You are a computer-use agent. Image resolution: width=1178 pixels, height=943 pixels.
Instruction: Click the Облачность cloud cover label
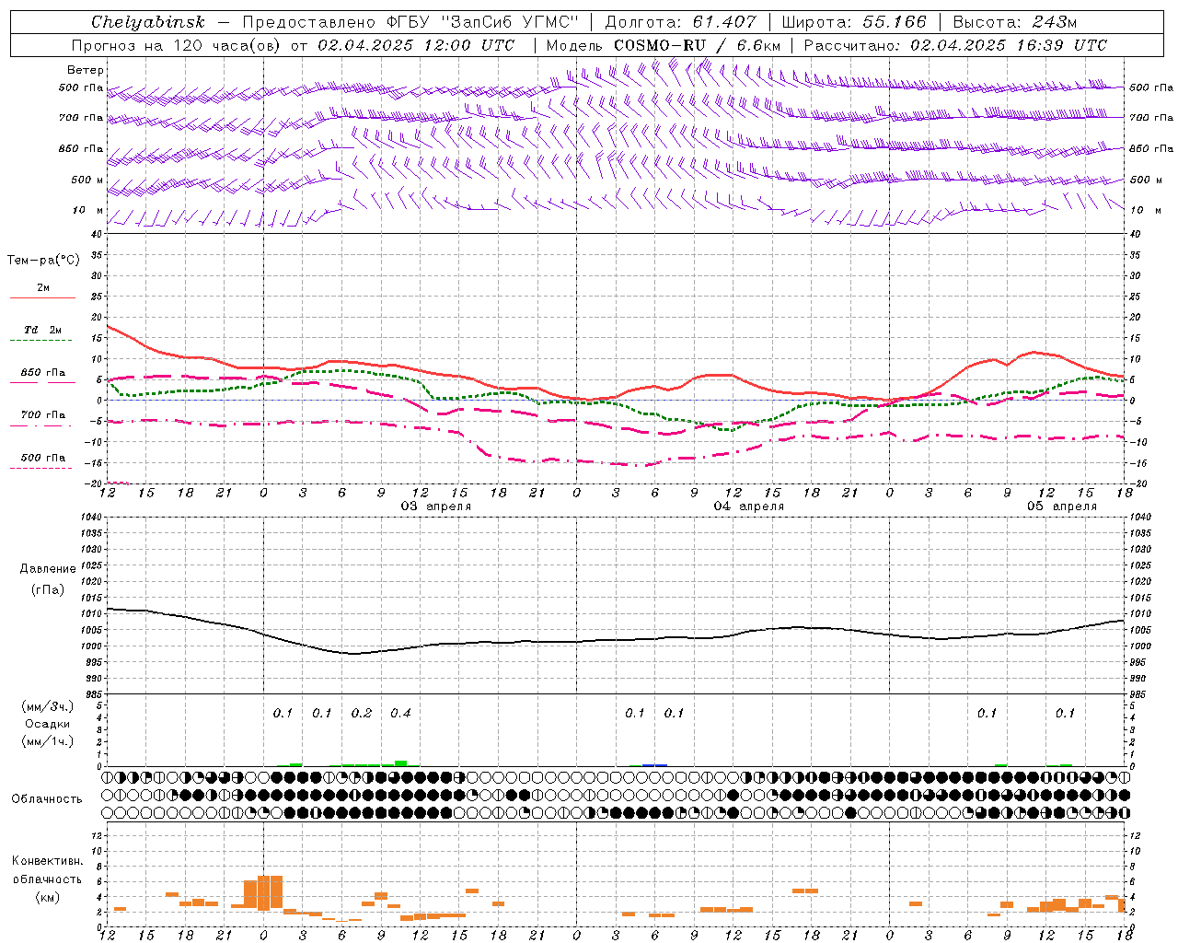(x=47, y=799)
